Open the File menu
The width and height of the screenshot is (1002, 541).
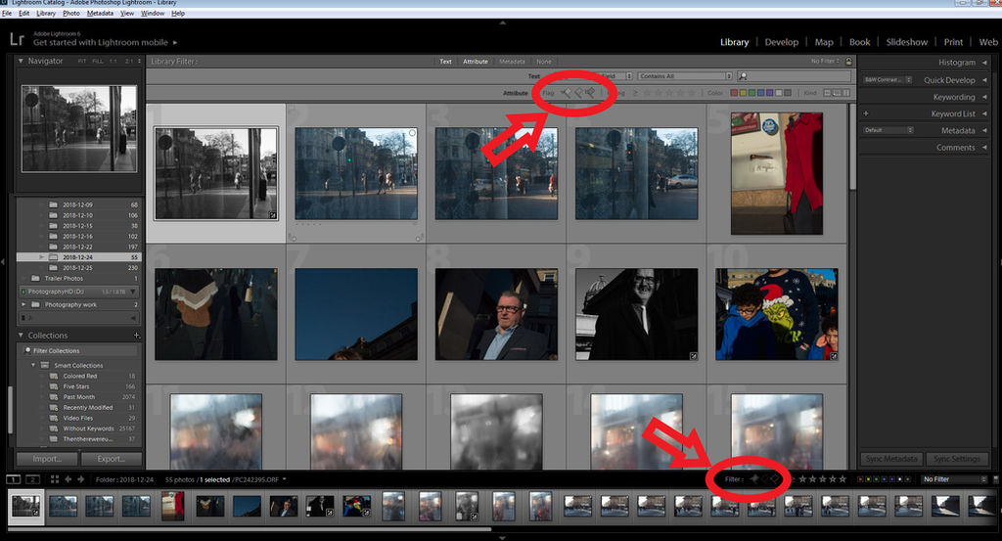7,13
